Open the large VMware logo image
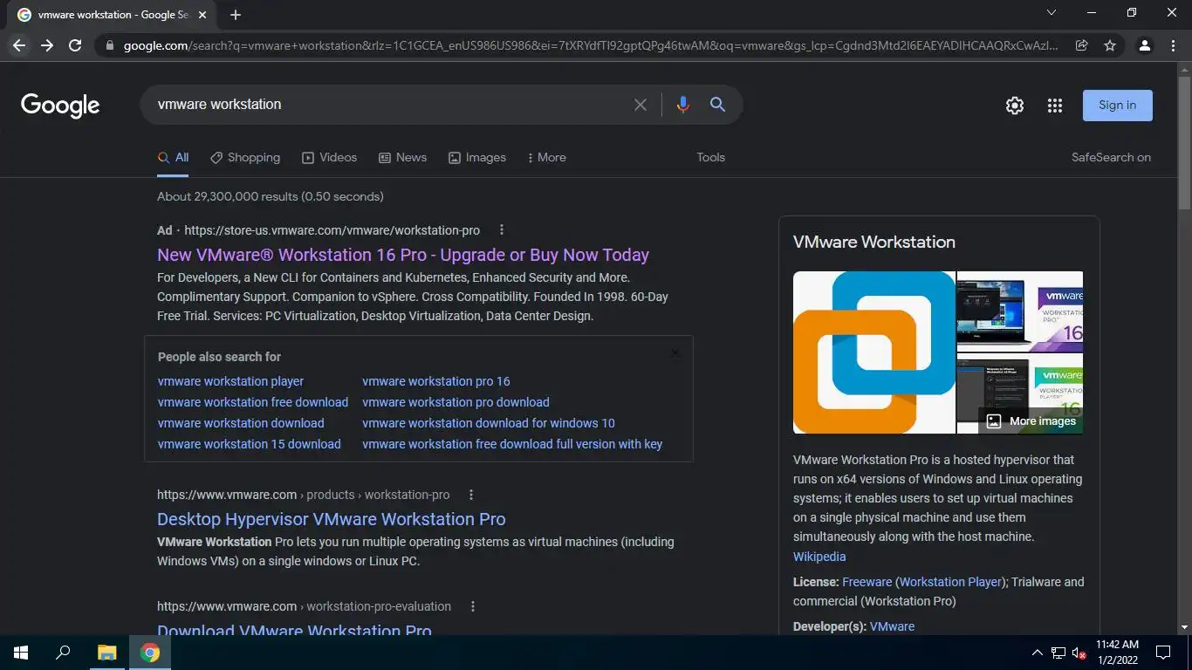 coord(874,352)
